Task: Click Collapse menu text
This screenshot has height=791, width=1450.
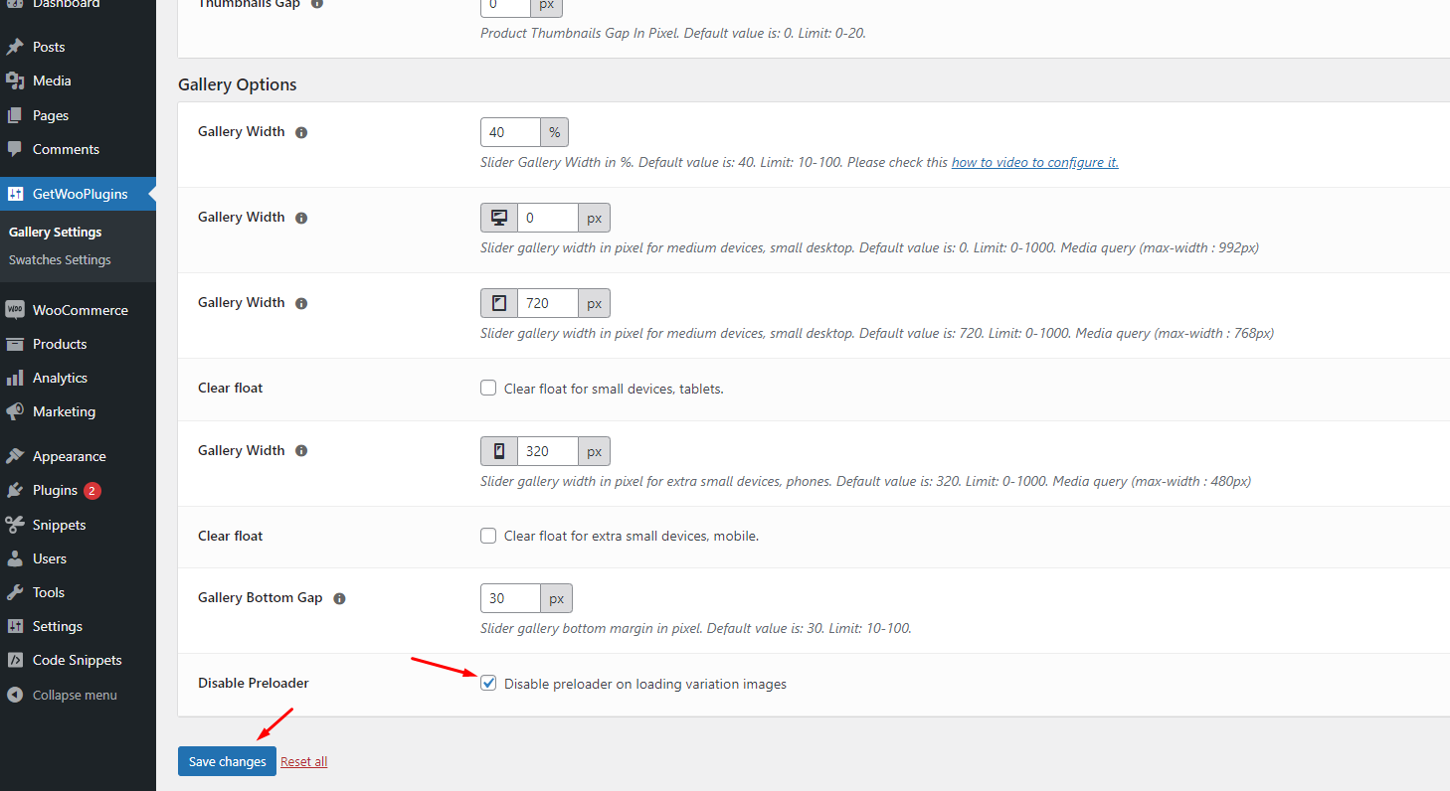Action: [75, 695]
